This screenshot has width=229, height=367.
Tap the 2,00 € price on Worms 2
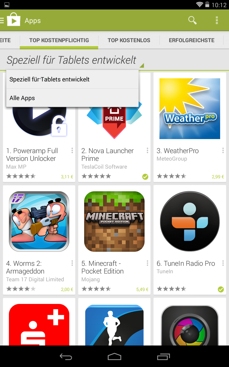point(67,290)
